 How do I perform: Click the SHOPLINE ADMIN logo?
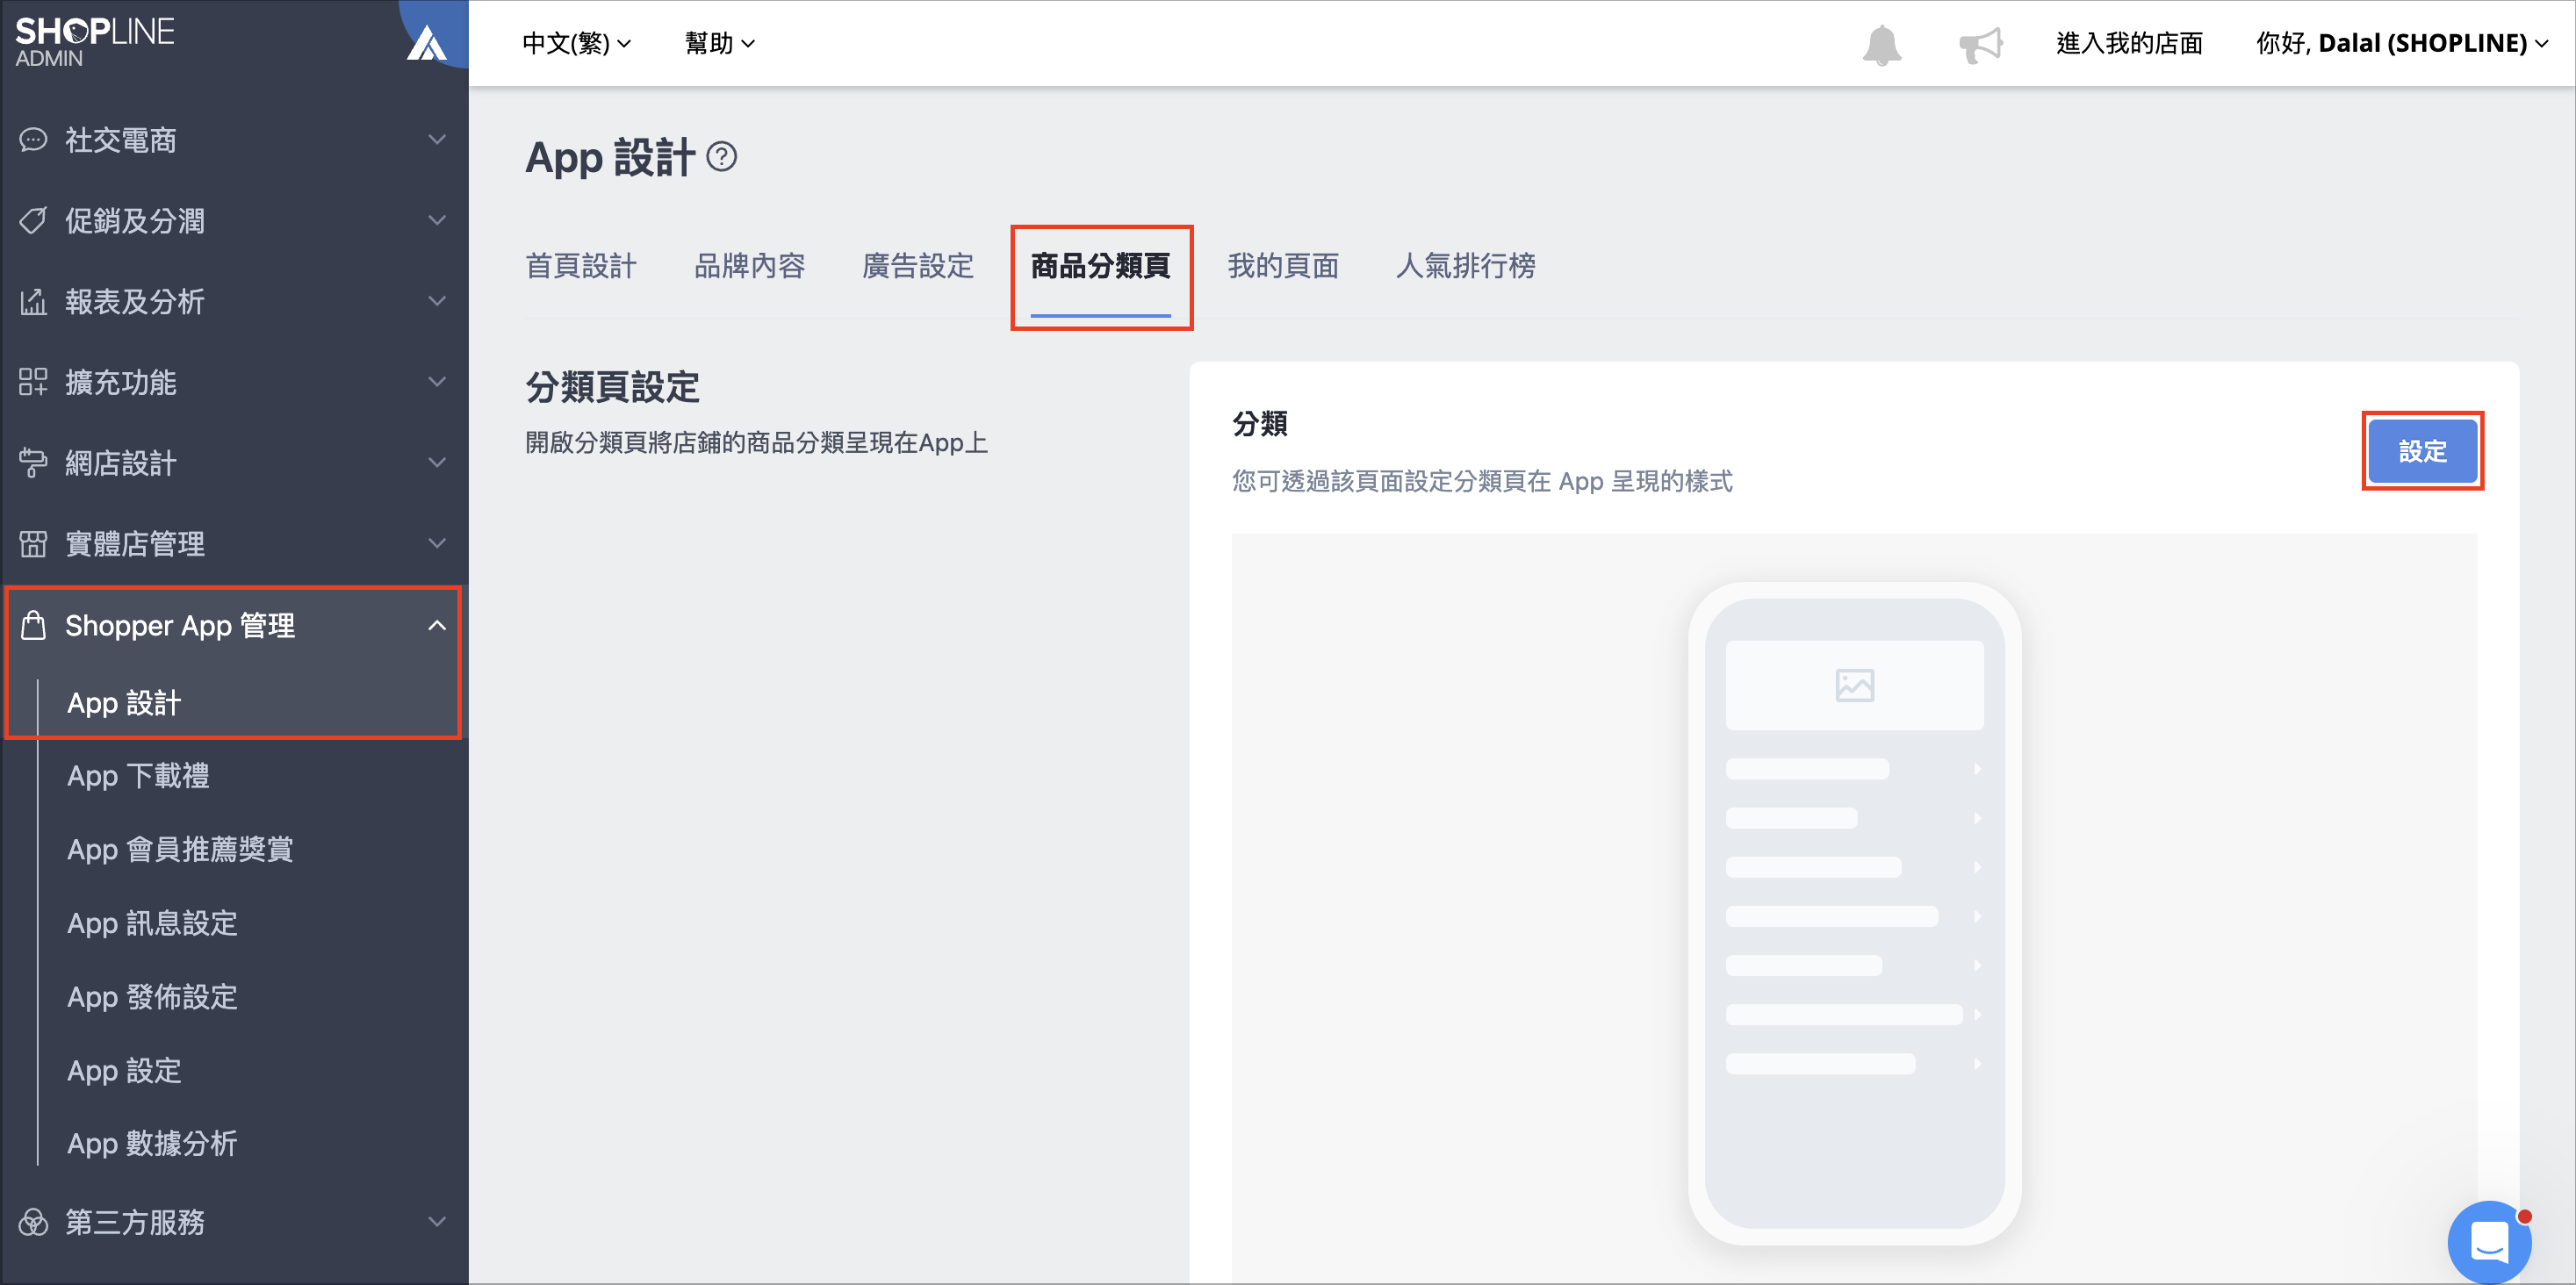[x=95, y=42]
